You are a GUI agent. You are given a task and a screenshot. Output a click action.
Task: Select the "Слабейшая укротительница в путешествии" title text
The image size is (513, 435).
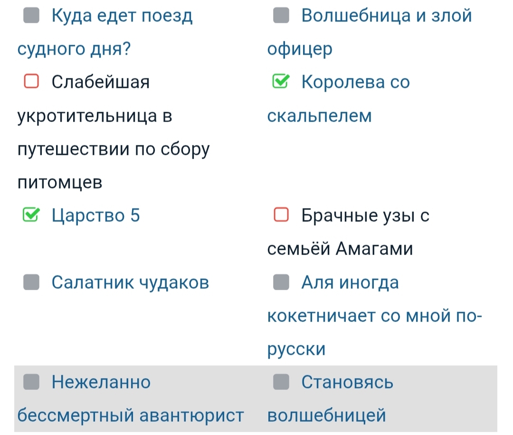[x=100, y=83]
